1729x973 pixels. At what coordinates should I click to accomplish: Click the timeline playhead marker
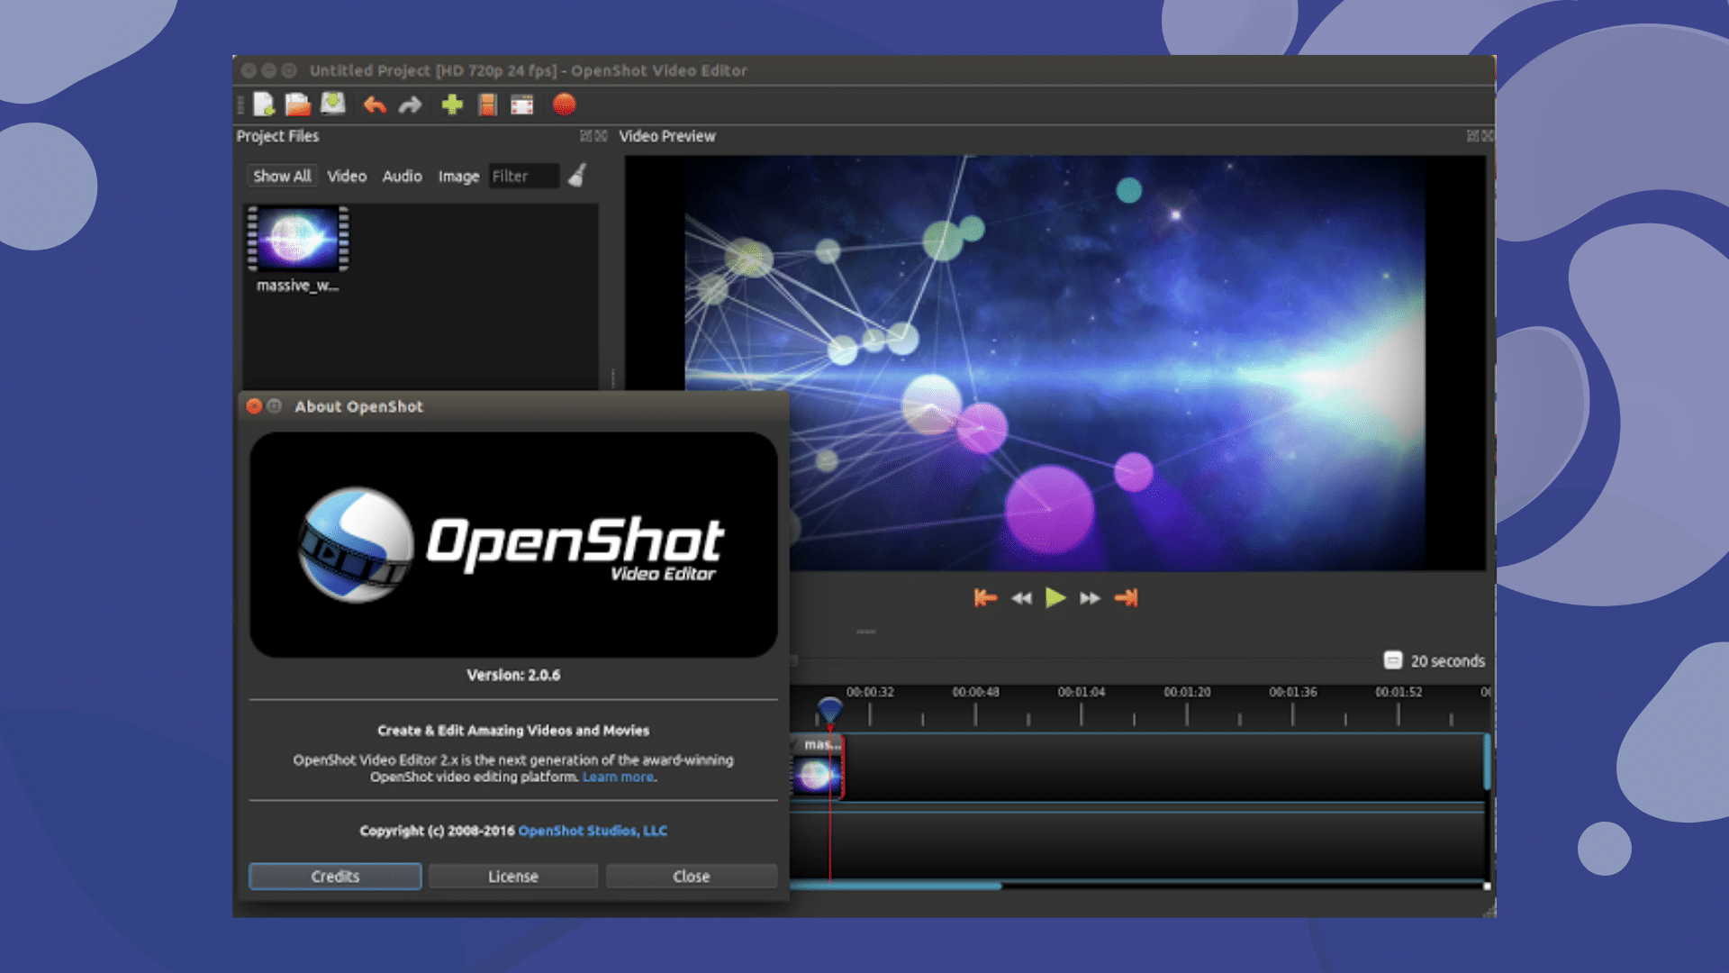pos(829,711)
